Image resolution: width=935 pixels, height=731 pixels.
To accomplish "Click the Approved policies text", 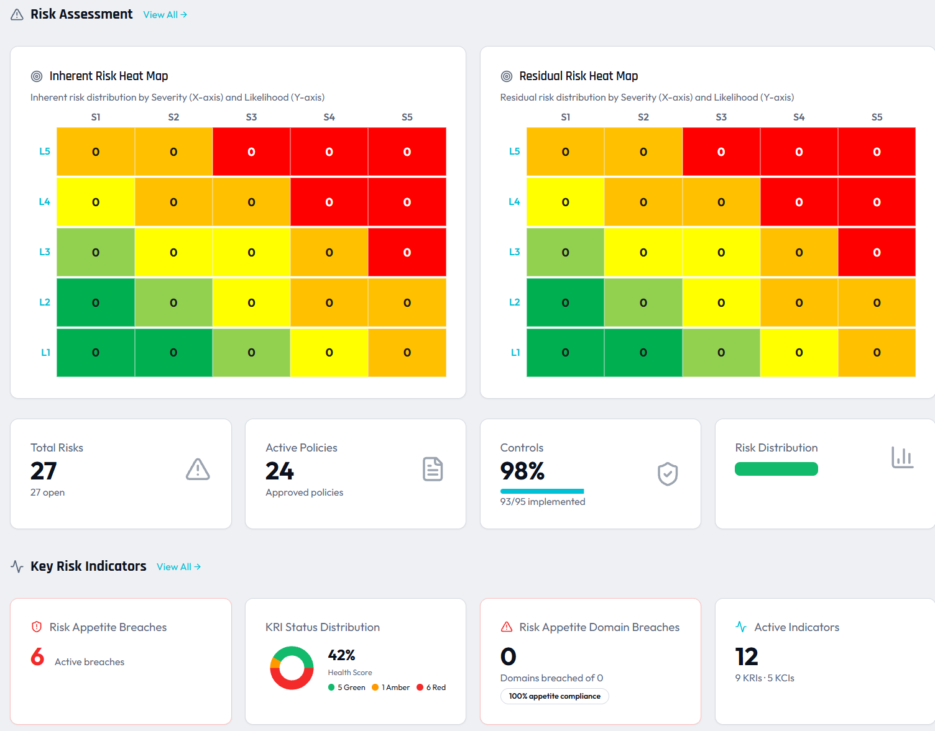I will click(x=305, y=493).
